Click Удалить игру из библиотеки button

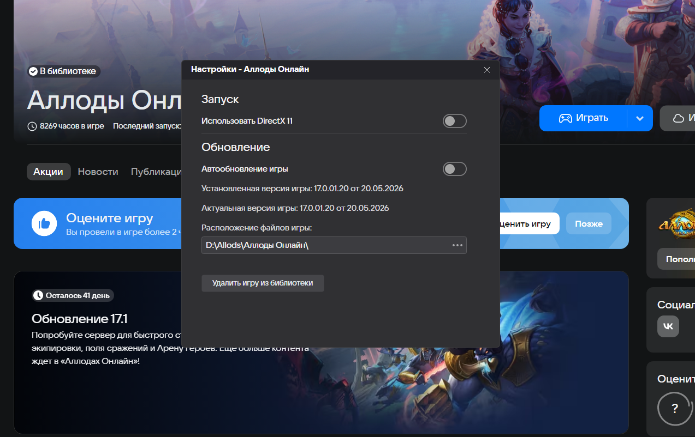263,283
